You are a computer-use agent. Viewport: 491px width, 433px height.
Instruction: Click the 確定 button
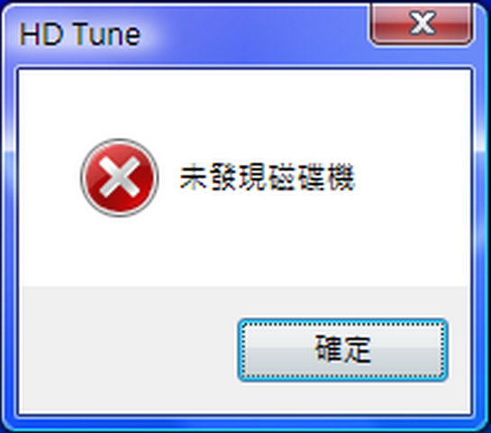343,350
